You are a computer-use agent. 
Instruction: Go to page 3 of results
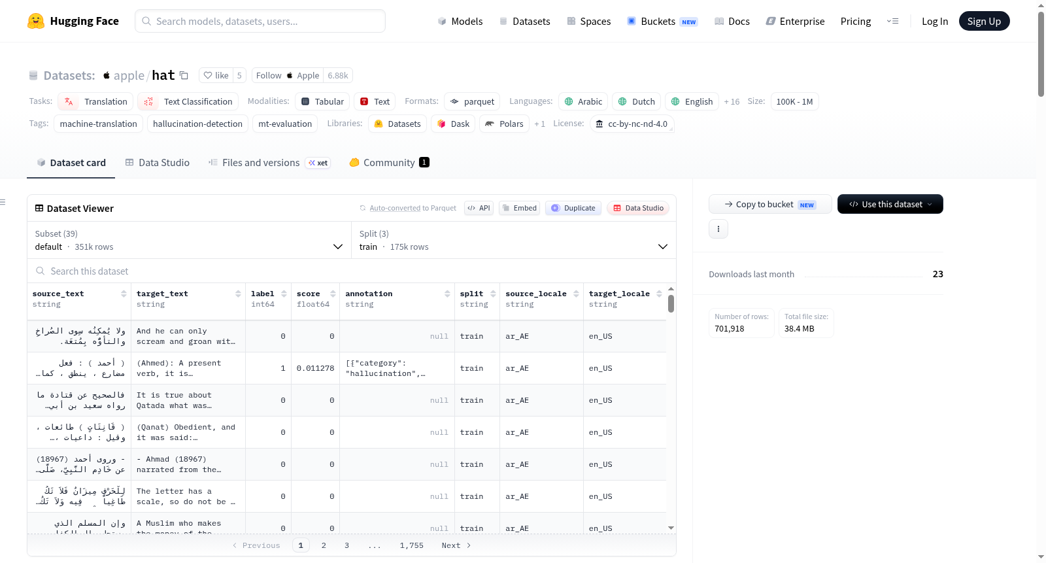346,545
